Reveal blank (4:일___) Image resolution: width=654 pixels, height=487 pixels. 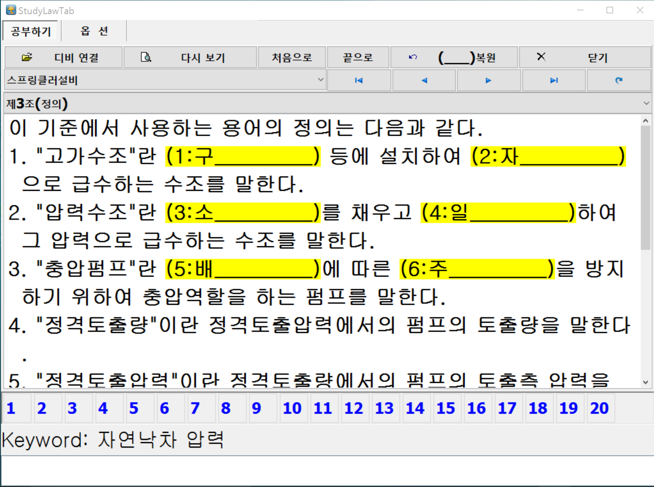[498, 213]
